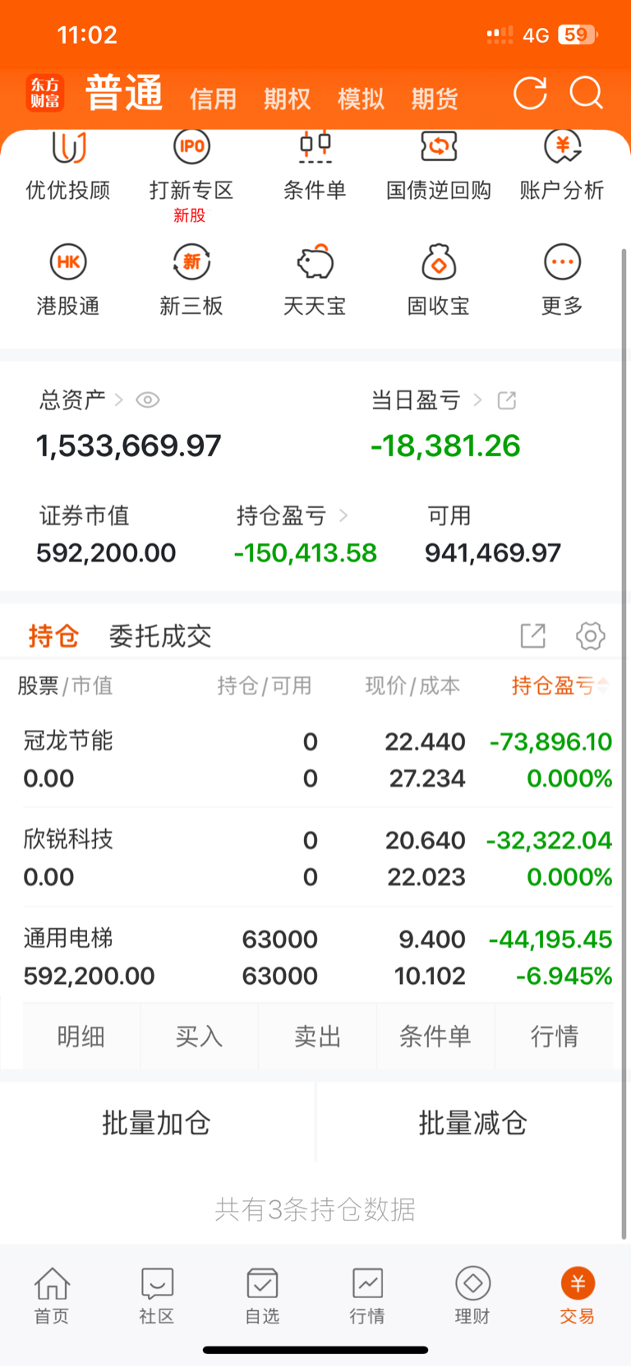Toggle total assets visibility eye
Viewport: 631px width, 1367px height.
click(148, 400)
